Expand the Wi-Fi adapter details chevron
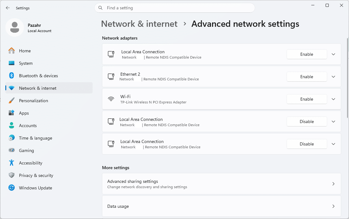 333,99
